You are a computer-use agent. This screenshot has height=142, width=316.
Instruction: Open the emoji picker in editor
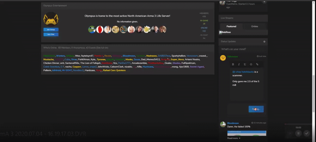point(251,64)
